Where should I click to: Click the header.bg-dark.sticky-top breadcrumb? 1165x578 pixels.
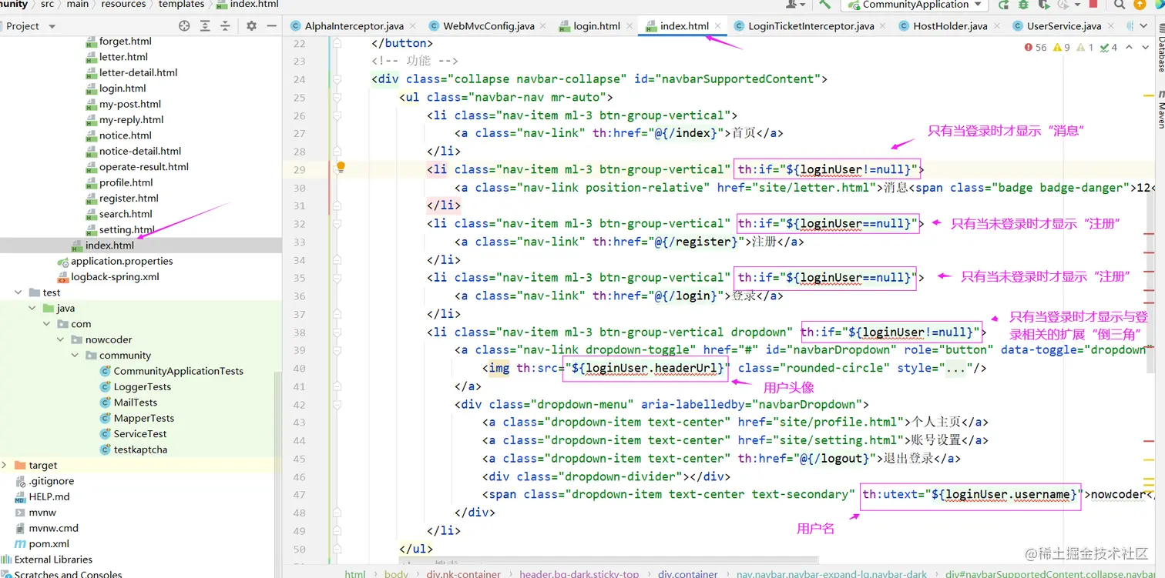579,573
